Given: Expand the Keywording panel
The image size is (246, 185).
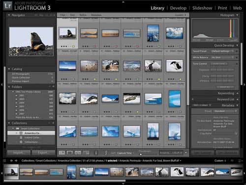Looking at the screenshot, I should 237,93.
